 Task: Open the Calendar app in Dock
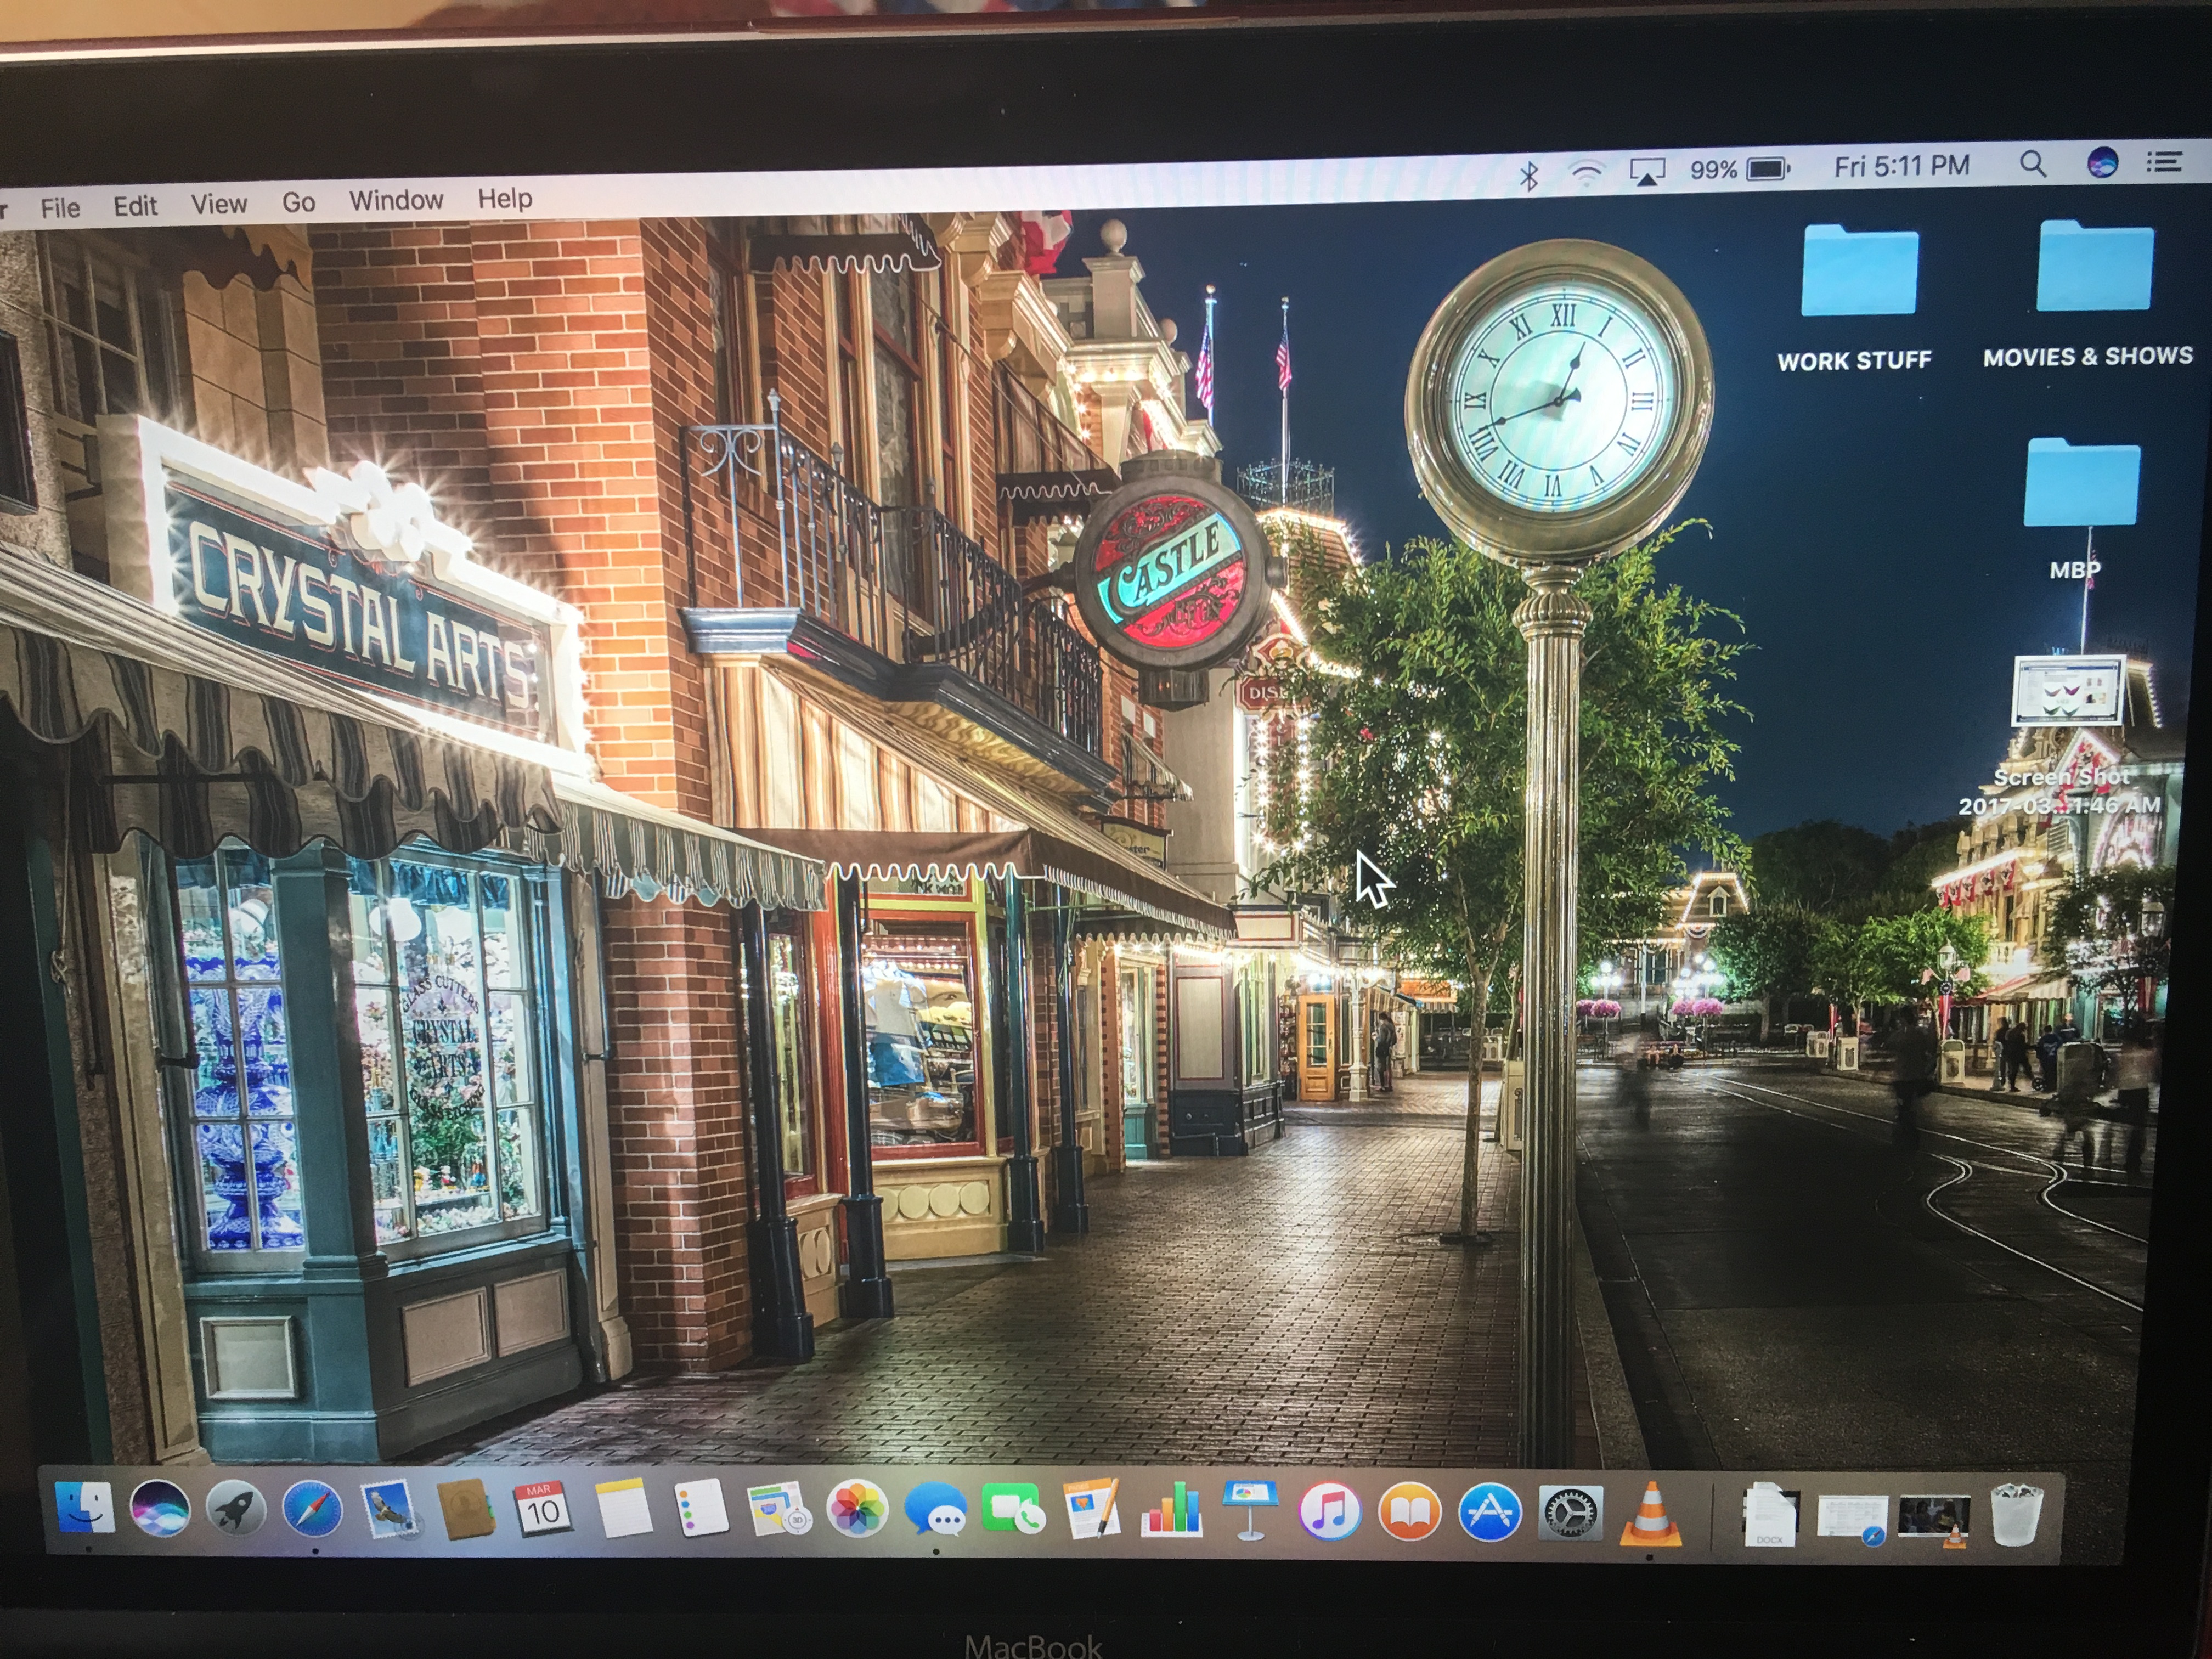(543, 1508)
